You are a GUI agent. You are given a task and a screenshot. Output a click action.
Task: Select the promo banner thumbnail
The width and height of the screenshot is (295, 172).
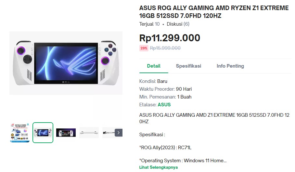pos(19,133)
